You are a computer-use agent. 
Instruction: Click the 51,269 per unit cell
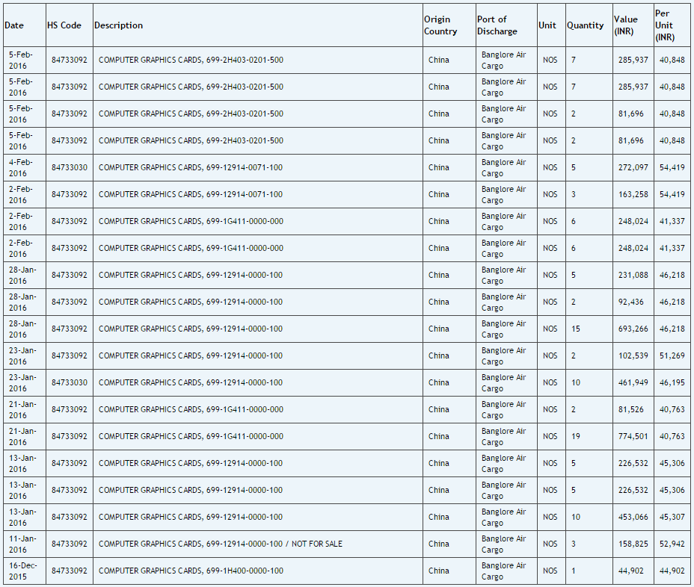672,355
